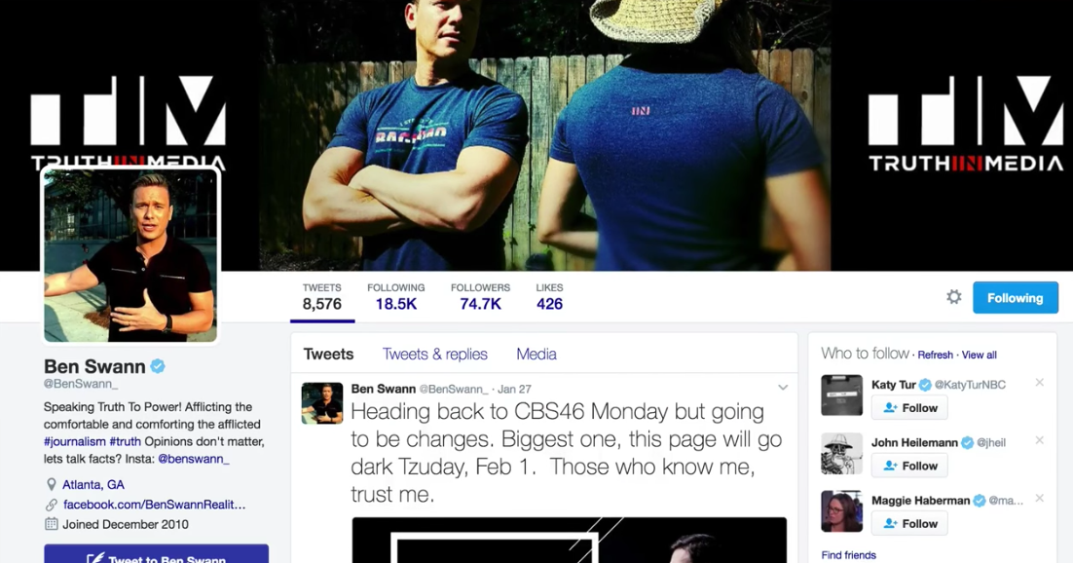Follow John Heilemann

909,466
